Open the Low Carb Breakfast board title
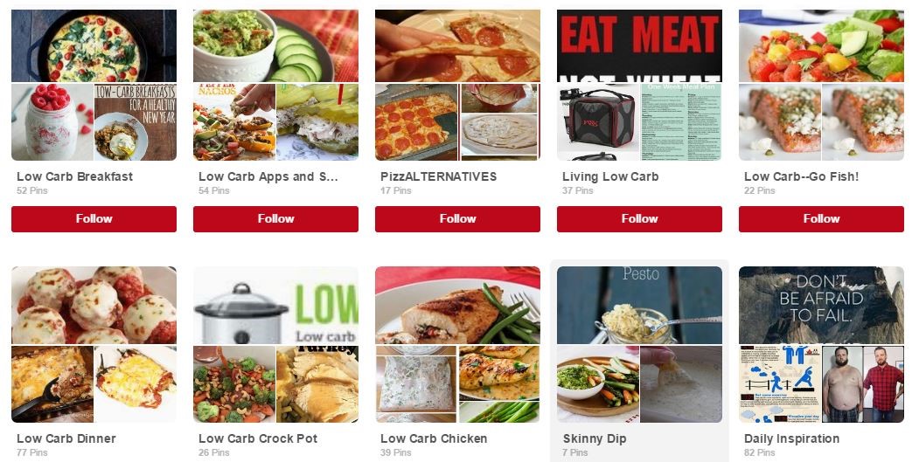Image resolution: width=912 pixels, height=462 pixels. [x=74, y=176]
